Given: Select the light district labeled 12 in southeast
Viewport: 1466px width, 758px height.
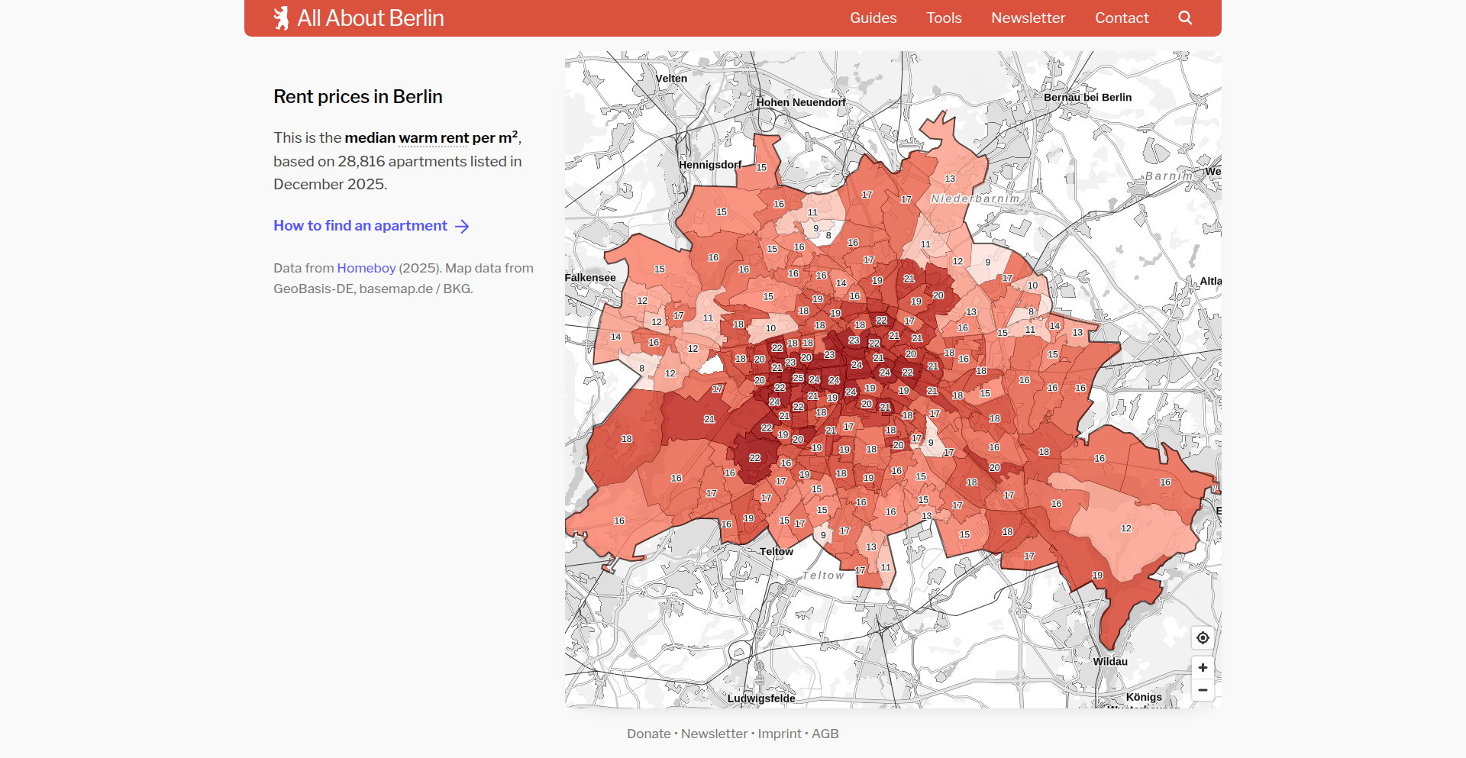Looking at the screenshot, I should tap(1125, 528).
